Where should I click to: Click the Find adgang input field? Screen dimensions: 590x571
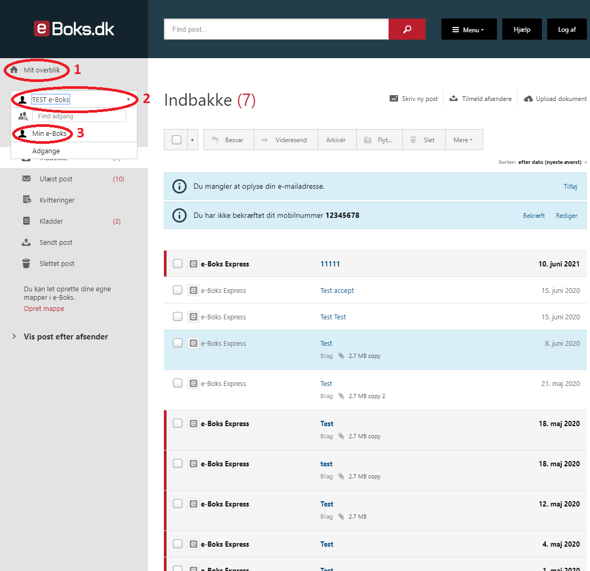pyautogui.click(x=79, y=116)
